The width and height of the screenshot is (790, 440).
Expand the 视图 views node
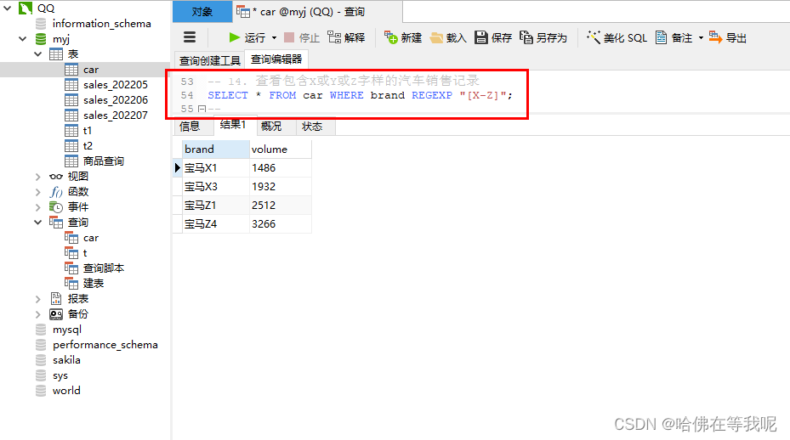[37, 177]
